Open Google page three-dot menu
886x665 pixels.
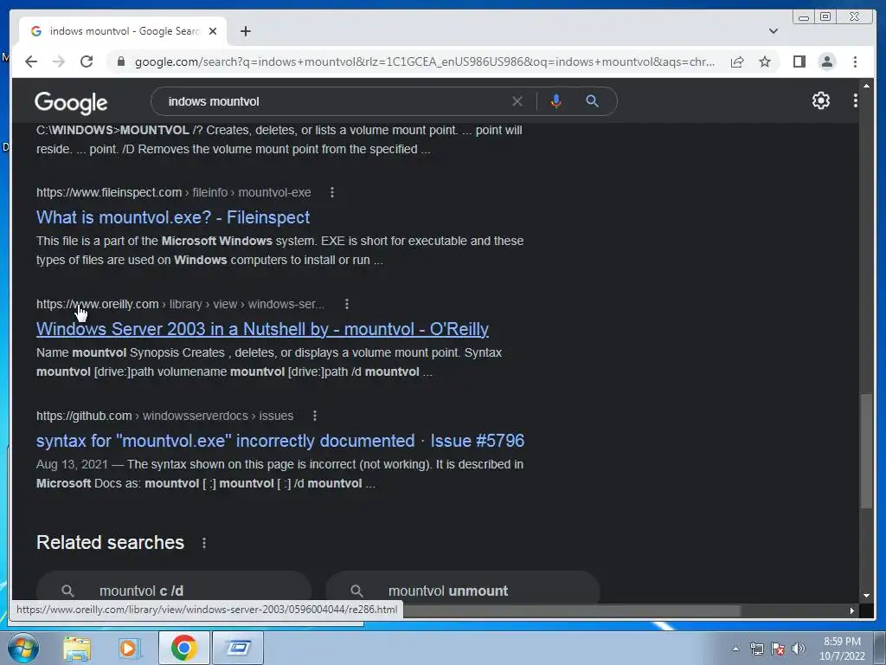[x=856, y=100]
